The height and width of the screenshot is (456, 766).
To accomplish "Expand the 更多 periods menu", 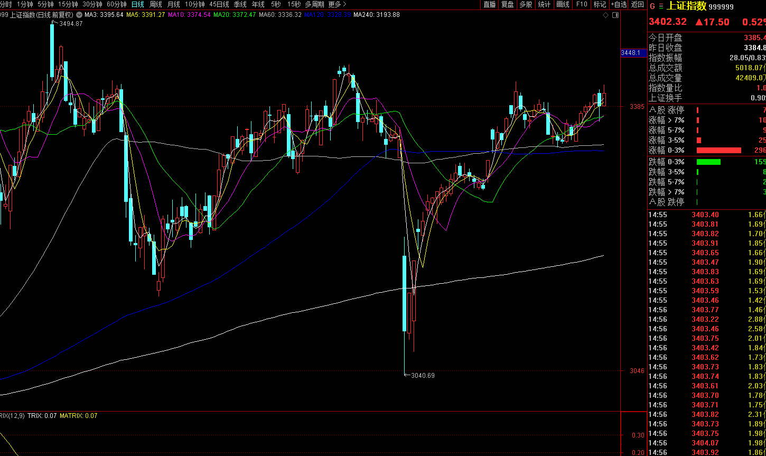I will [x=337, y=4].
